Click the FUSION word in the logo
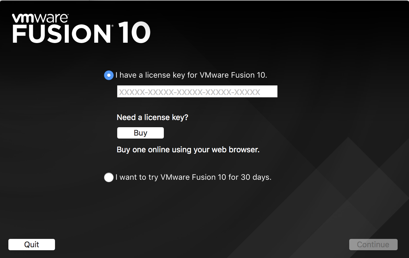Image resolution: width=409 pixels, height=258 pixels. [x=61, y=33]
